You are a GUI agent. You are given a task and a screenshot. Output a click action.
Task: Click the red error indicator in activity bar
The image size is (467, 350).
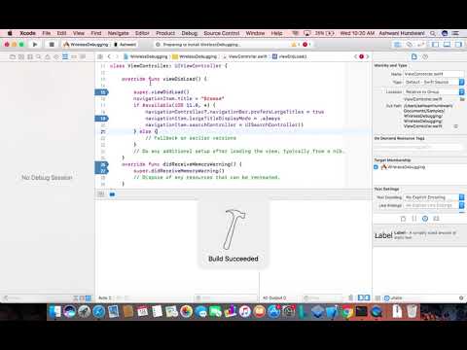point(306,45)
